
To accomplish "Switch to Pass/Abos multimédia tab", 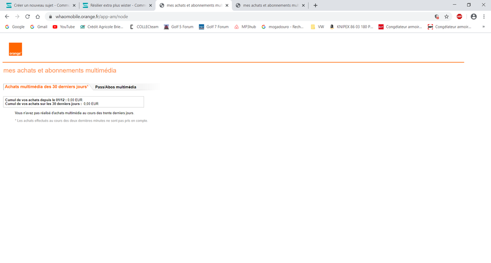I will 116,87.
